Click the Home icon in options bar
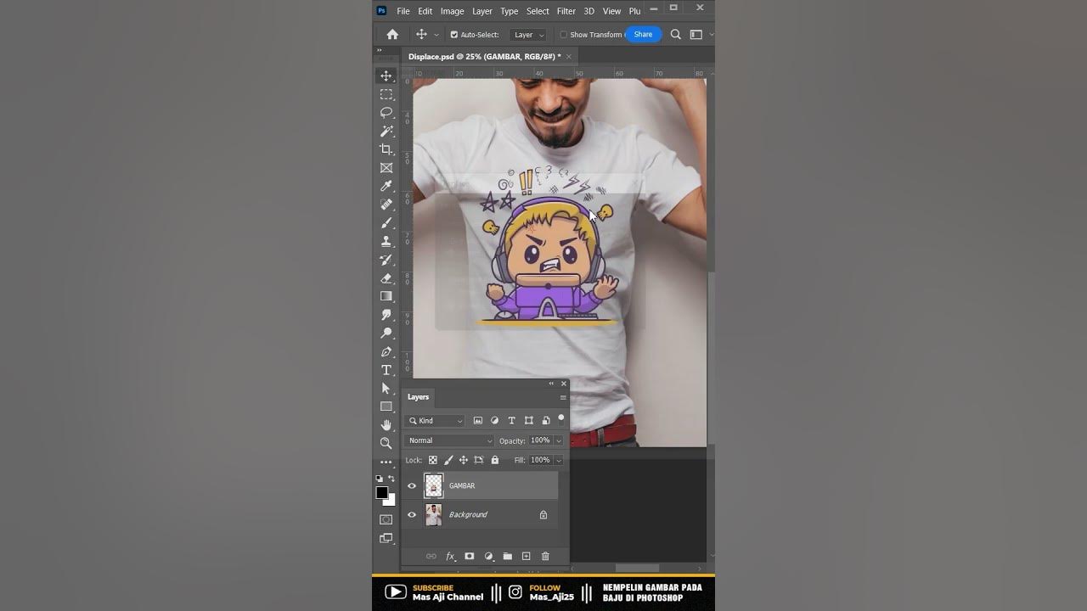Screen dimensions: 1087x611 click(392, 35)
